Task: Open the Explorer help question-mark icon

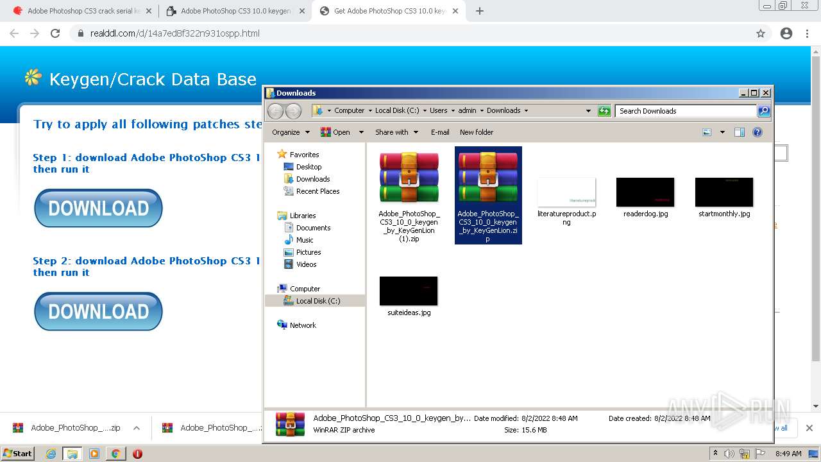Action: 758,132
